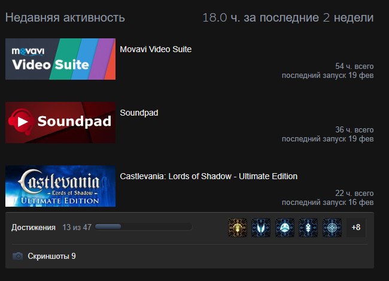Click the '22 ч. всего' playtime text

(354, 193)
